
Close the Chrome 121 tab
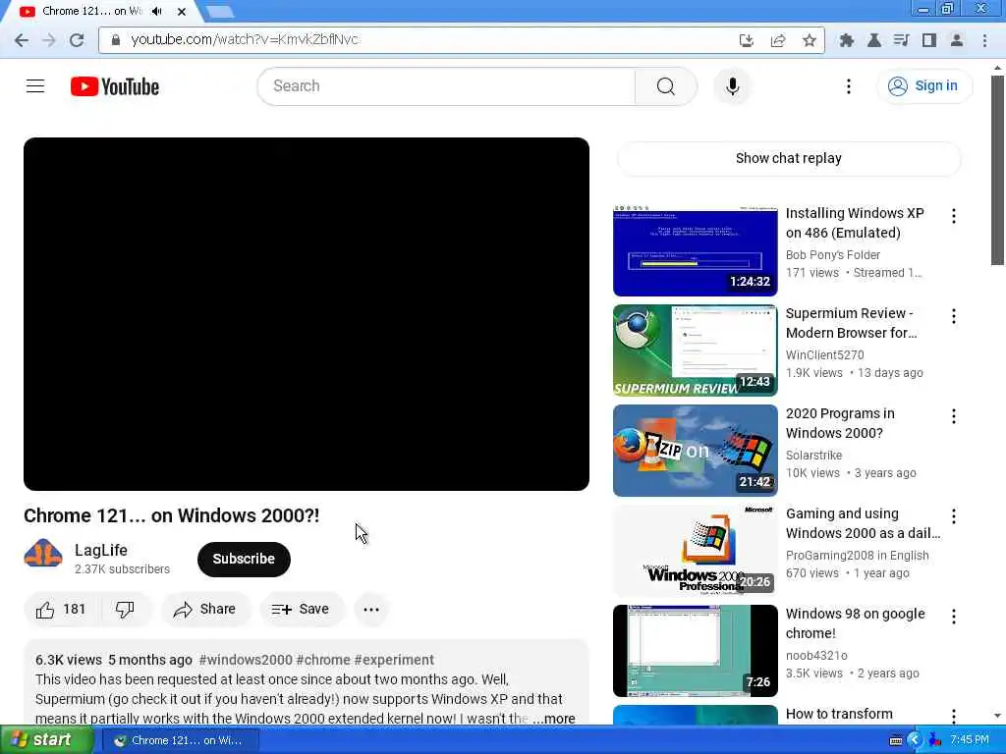click(182, 12)
